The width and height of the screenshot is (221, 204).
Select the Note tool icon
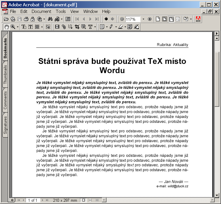[x=102, y=27]
